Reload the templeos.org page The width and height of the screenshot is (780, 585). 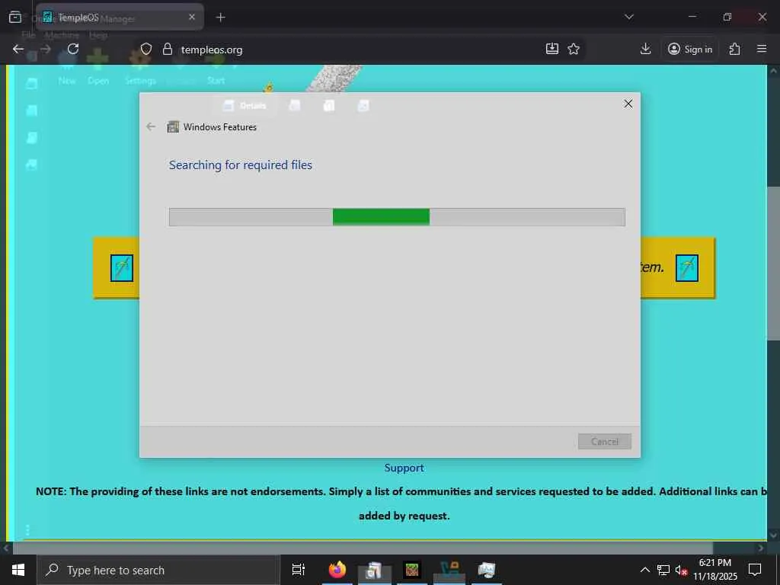click(x=73, y=50)
